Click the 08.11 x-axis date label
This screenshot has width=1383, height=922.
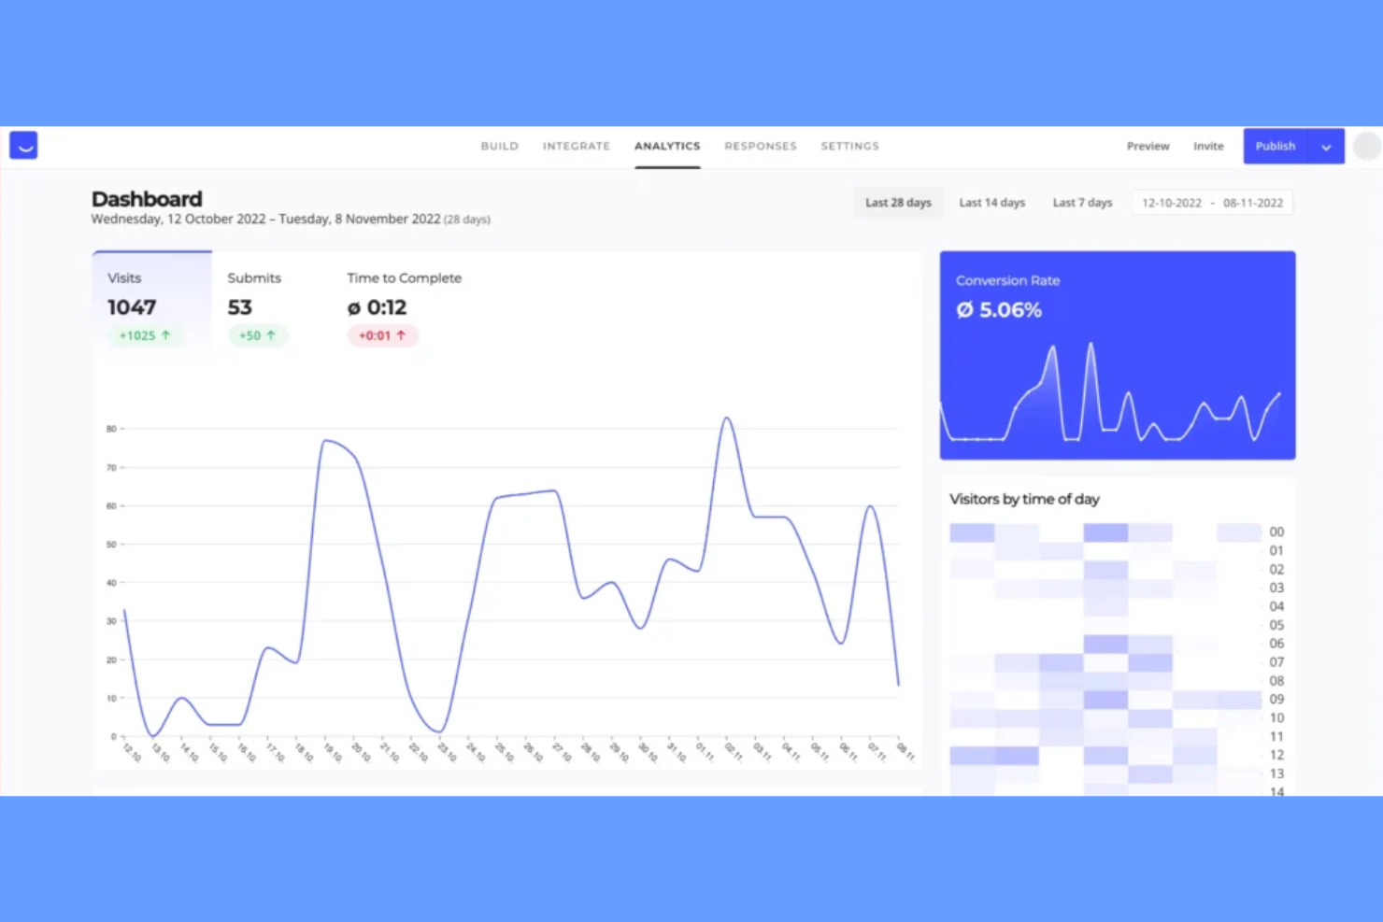click(905, 752)
